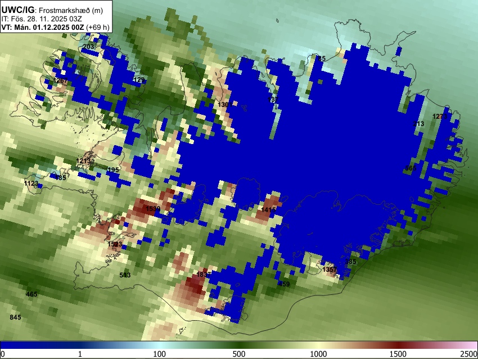Image resolution: width=478 pixels, height=359 pixels.
Task: Click the legend tick label '1'
Action: coord(80,354)
